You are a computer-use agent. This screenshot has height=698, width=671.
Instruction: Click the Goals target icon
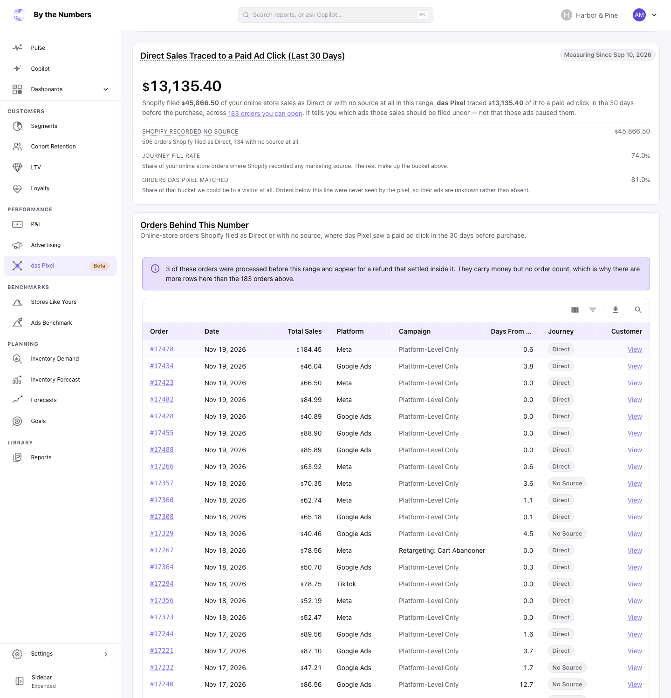point(17,421)
